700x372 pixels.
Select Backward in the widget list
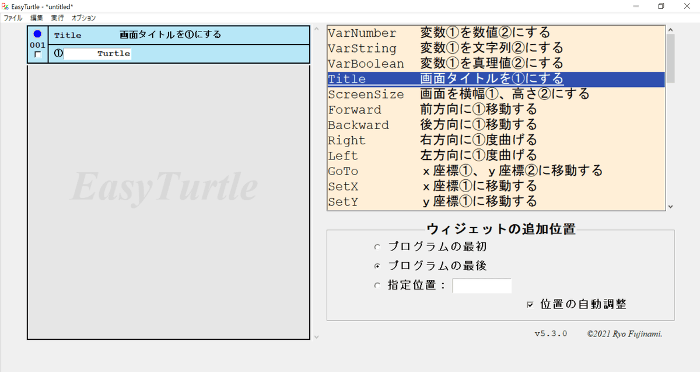[496, 125]
